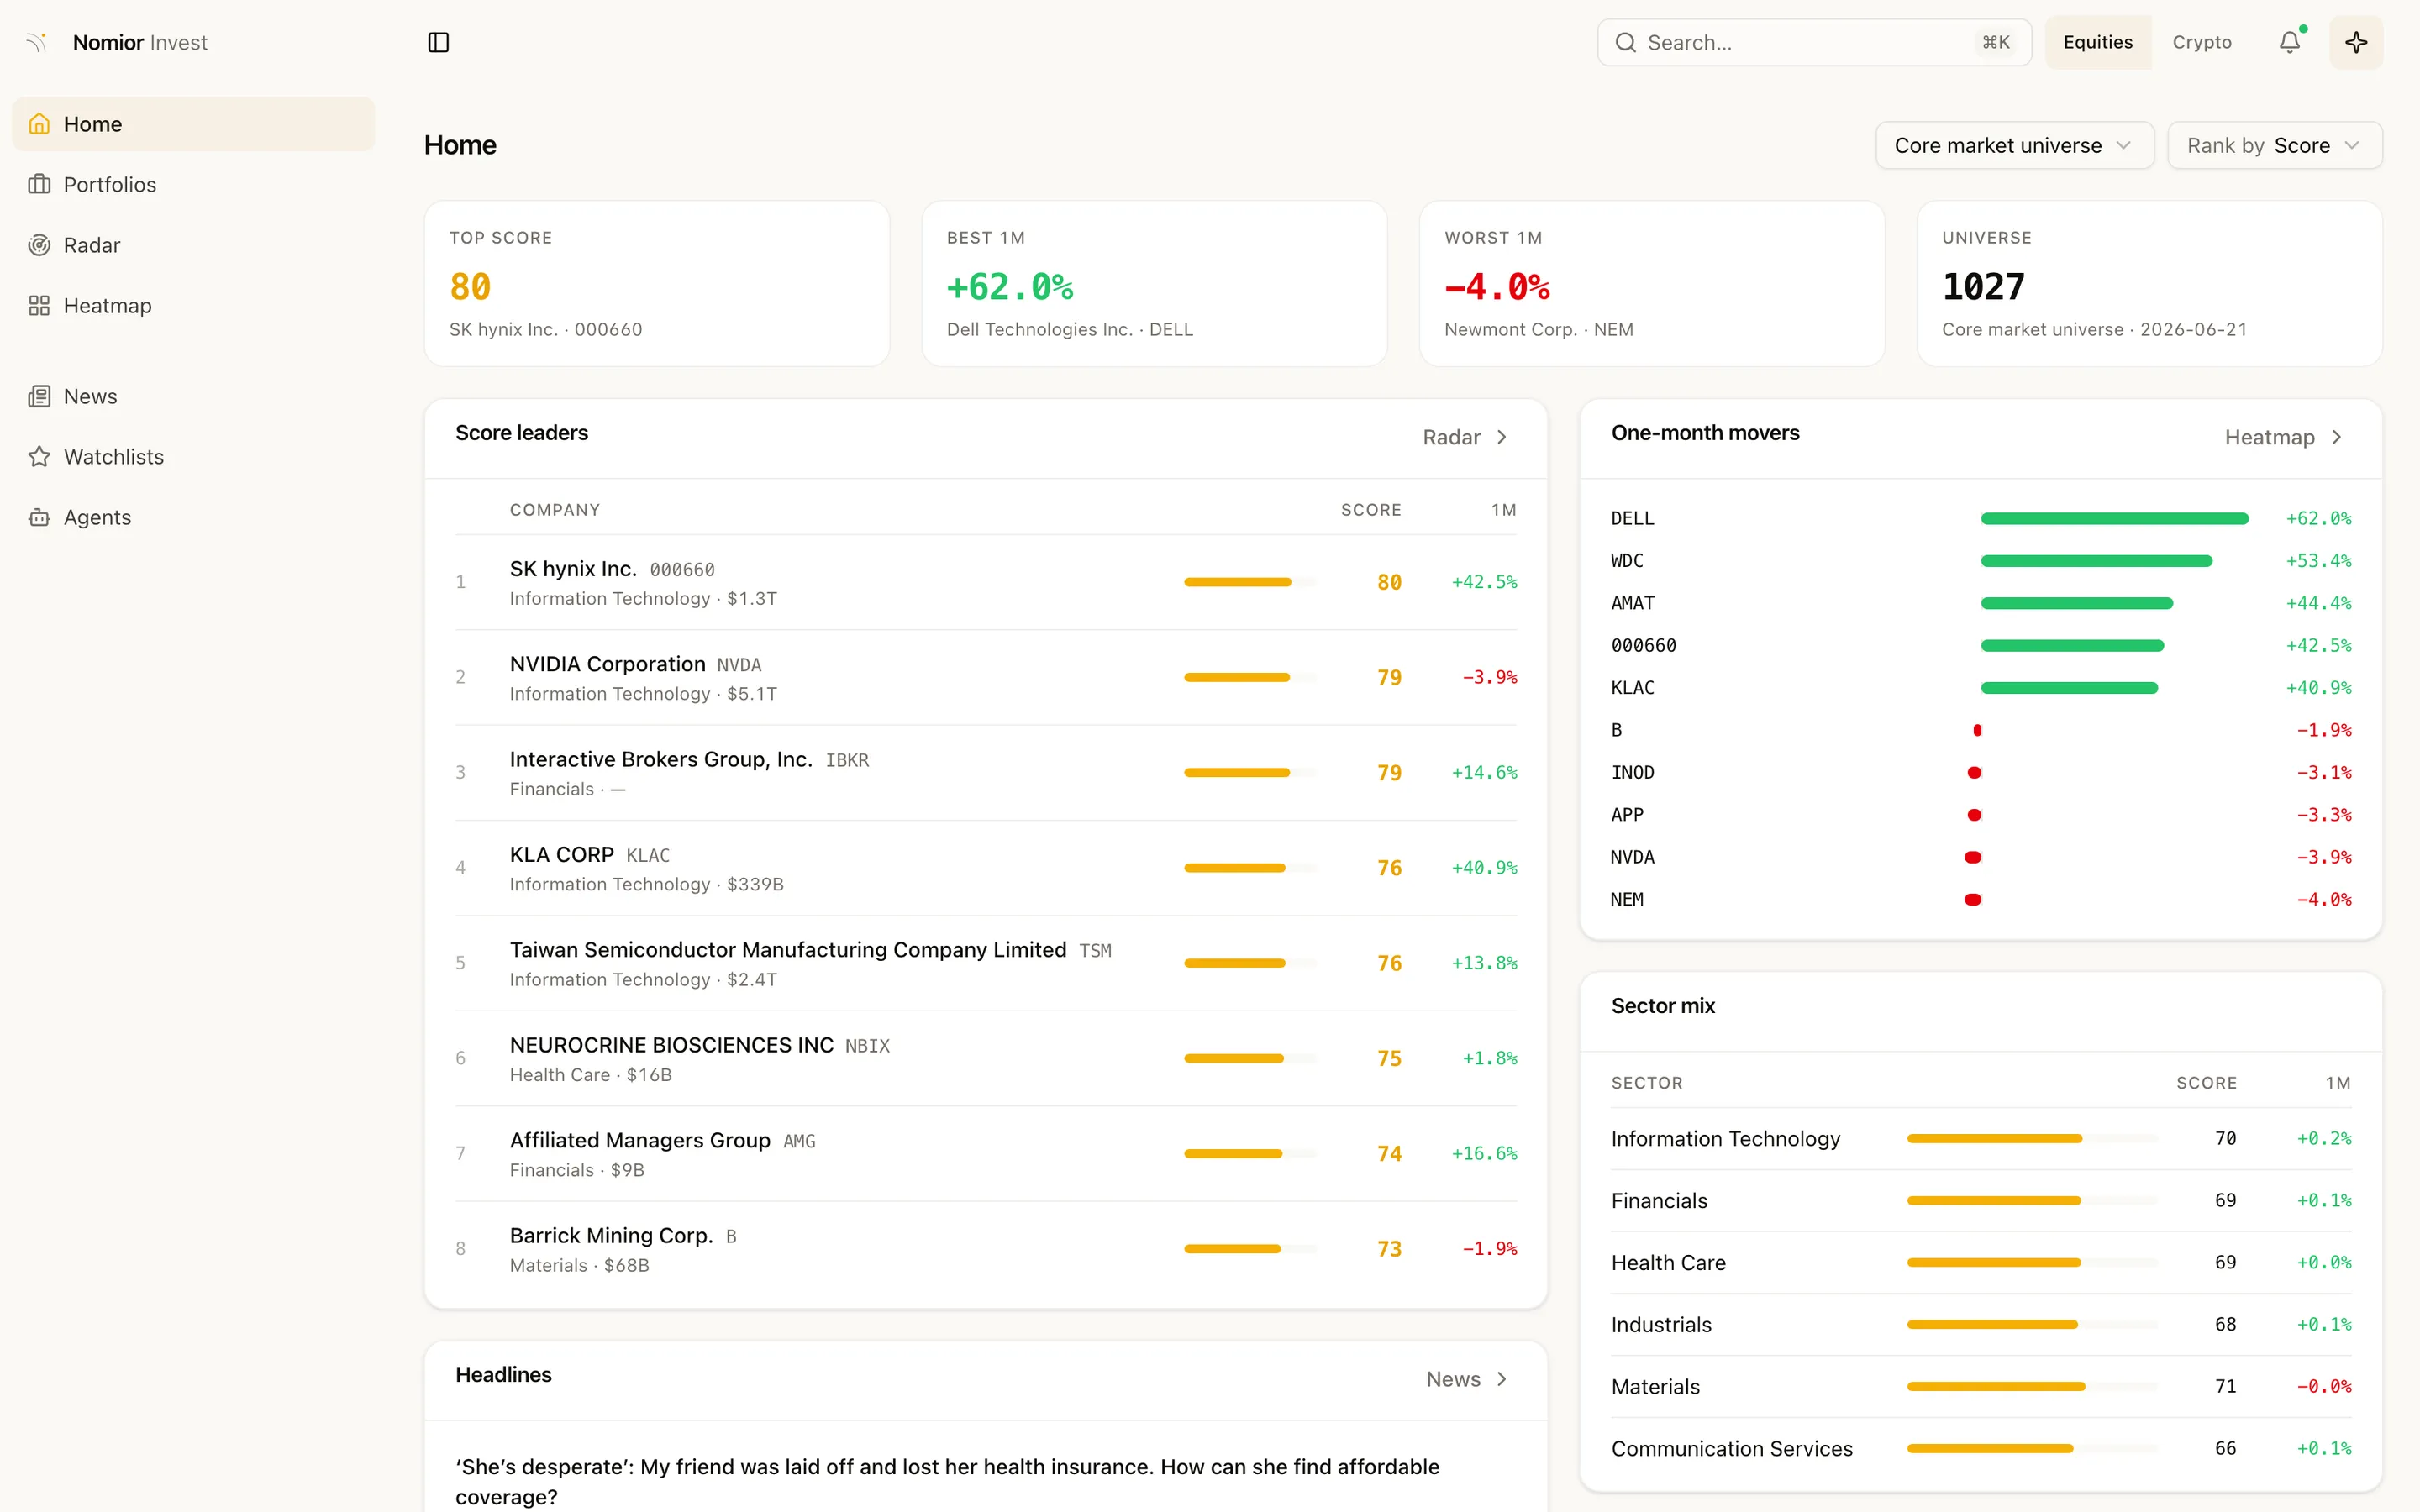Select the Materials sector row
The image size is (2420, 1512).
1981,1386
